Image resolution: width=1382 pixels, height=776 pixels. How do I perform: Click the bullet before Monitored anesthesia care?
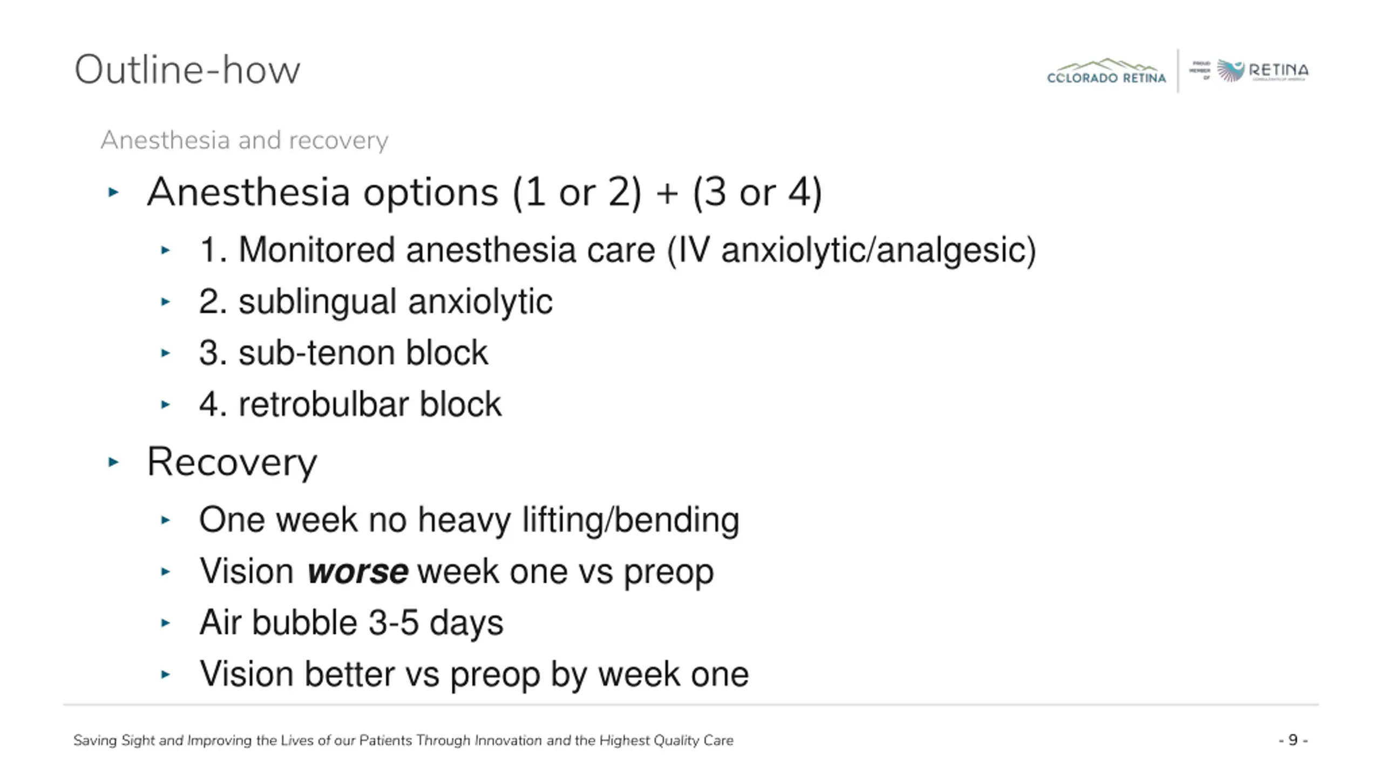(x=166, y=250)
